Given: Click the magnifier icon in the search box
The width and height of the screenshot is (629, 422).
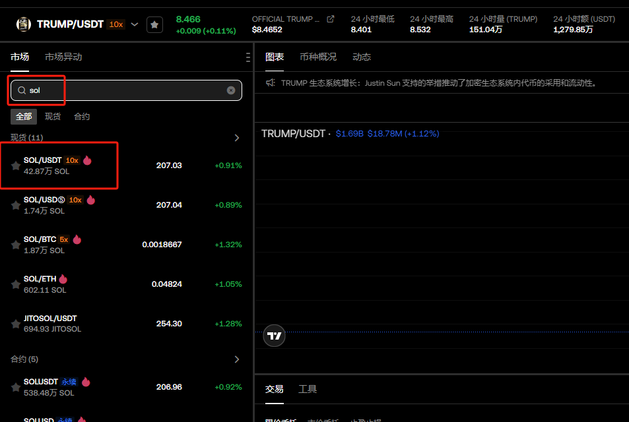Looking at the screenshot, I should click(x=22, y=90).
